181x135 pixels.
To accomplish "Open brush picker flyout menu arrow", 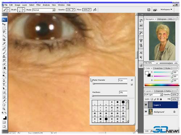I will (132, 80).
